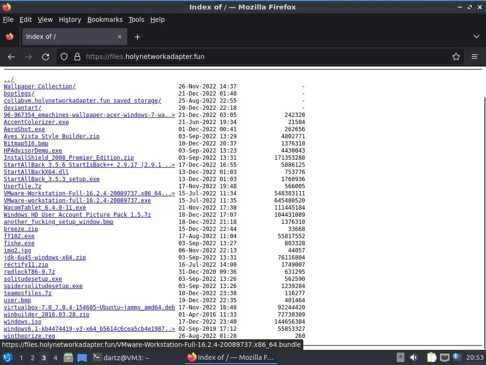486x365 pixels.
Task: Open the clipboard manager tray icon
Action: click(431, 357)
